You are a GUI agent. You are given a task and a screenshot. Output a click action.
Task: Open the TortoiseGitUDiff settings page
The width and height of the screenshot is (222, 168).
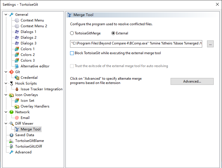click(x=29, y=146)
